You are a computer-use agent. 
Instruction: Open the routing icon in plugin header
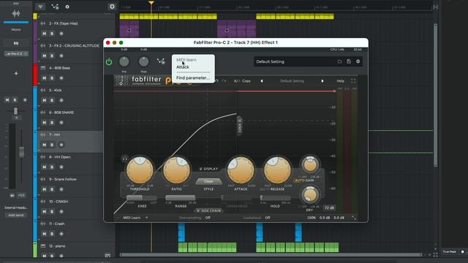[x=161, y=61]
